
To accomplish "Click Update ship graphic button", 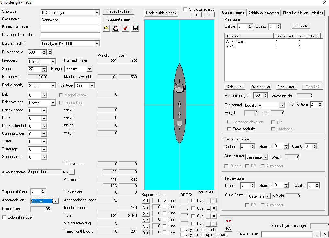I will click(x=161, y=13).
